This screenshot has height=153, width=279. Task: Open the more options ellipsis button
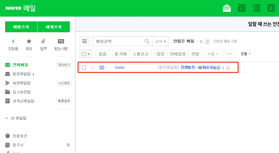[229, 54]
